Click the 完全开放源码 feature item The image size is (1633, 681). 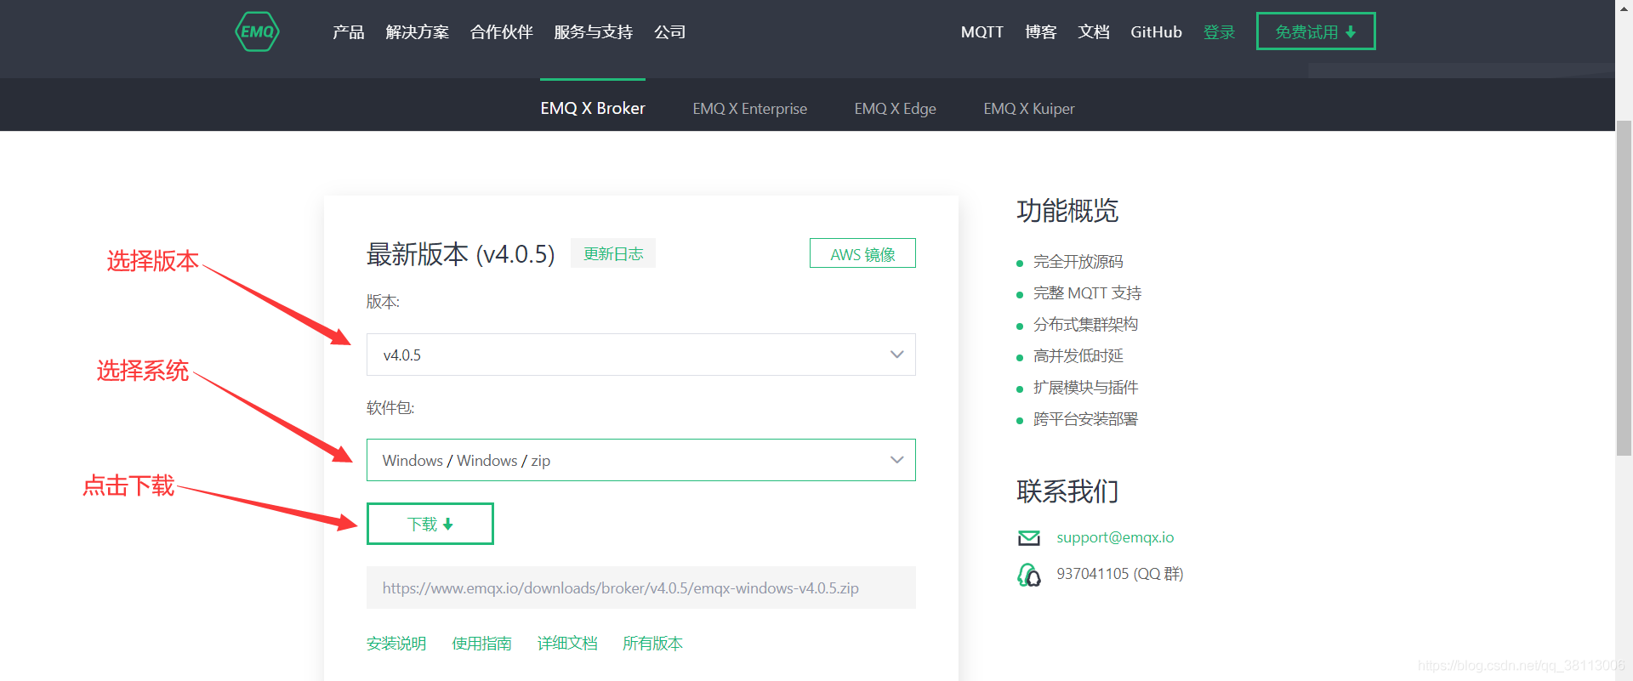(1078, 262)
